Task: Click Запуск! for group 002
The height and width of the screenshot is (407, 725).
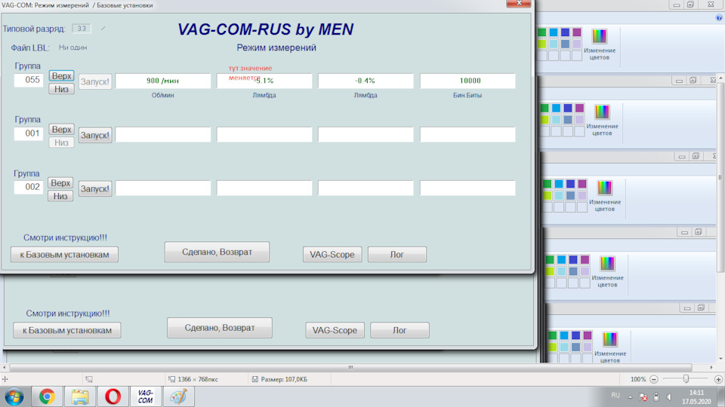Action: (x=95, y=188)
